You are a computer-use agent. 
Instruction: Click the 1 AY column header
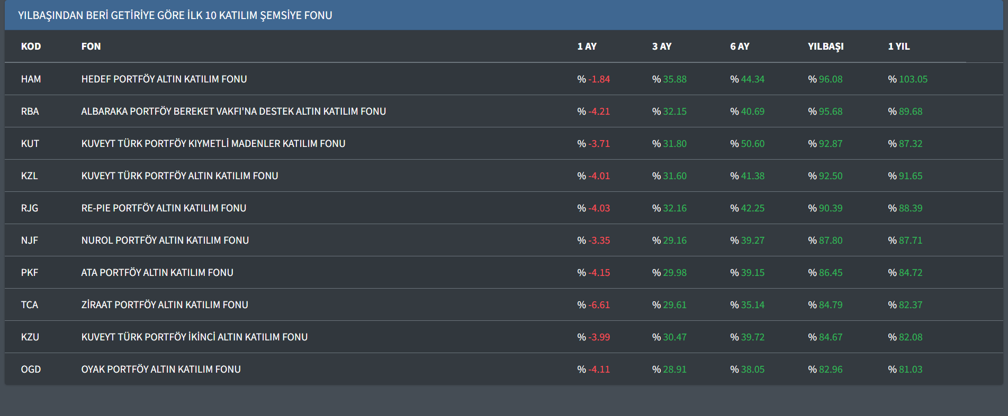pos(587,47)
